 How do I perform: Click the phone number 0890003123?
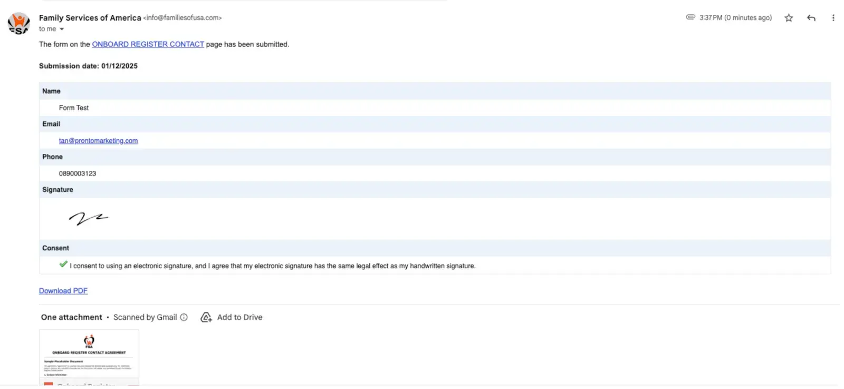point(78,173)
